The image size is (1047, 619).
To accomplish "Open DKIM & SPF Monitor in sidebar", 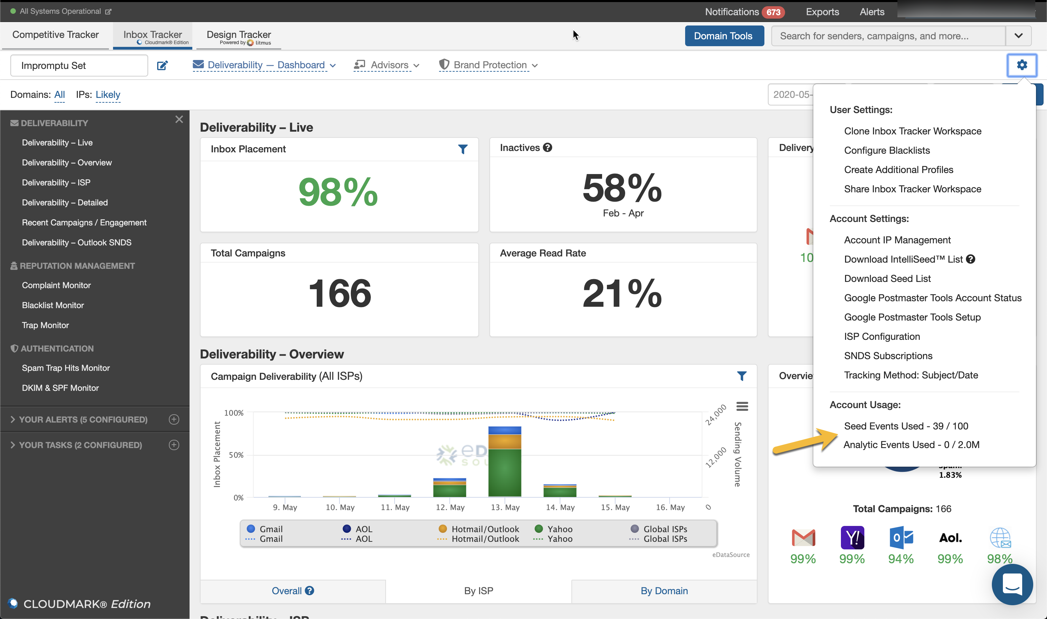I will (x=60, y=387).
